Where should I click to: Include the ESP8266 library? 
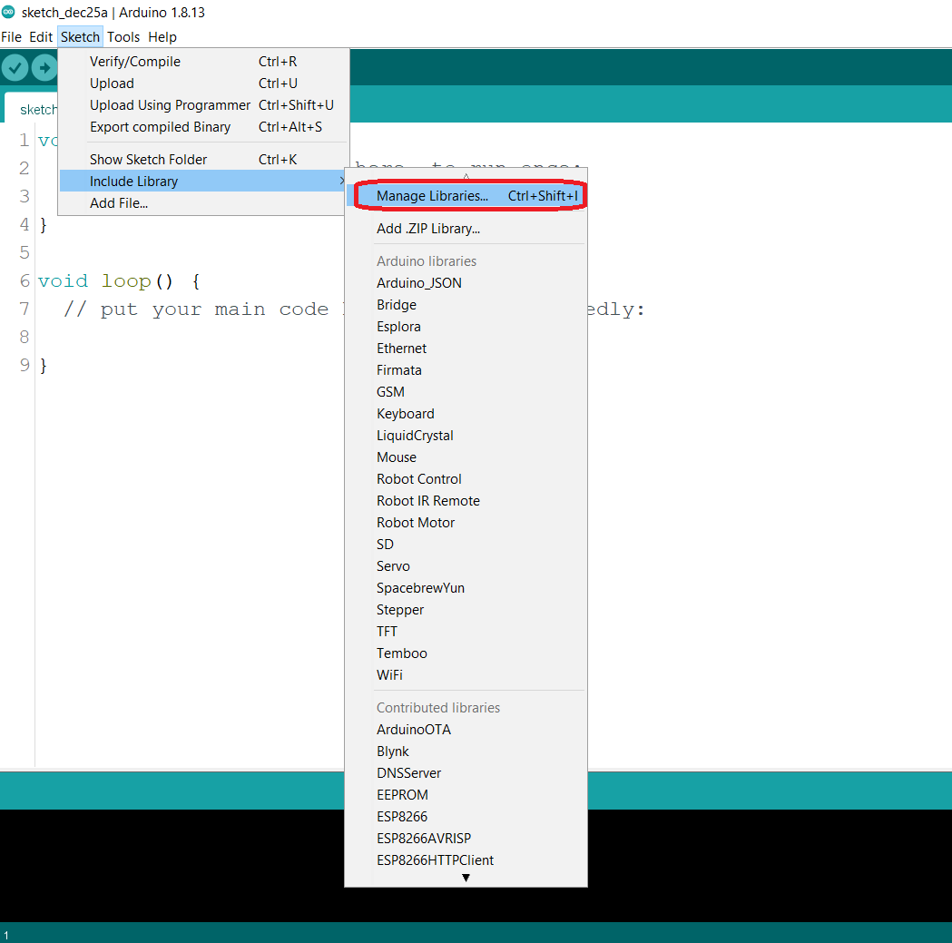[x=466, y=817]
